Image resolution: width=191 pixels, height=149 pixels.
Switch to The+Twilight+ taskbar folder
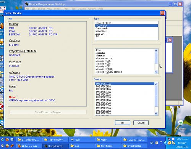(x=55, y=140)
